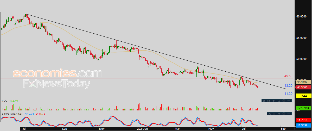Click the 172.396K volume value tag

tap(303, 108)
